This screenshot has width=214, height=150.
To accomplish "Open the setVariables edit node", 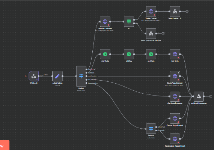I will click(57, 76).
